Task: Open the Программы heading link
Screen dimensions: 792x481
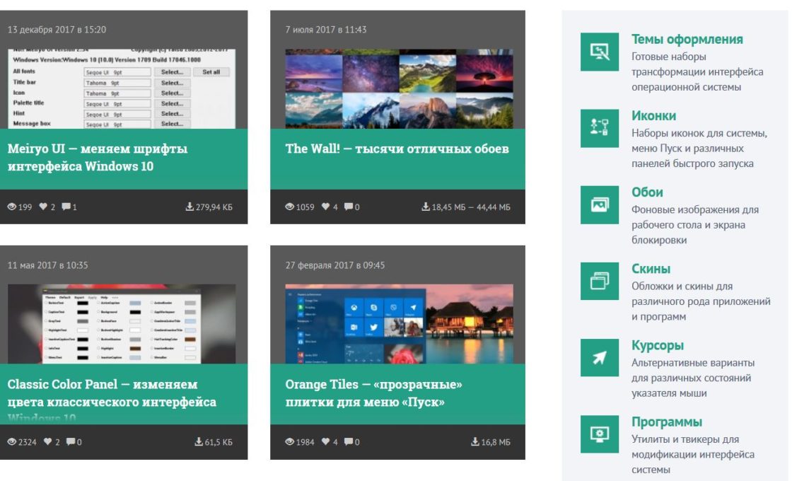Action: (x=667, y=422)
